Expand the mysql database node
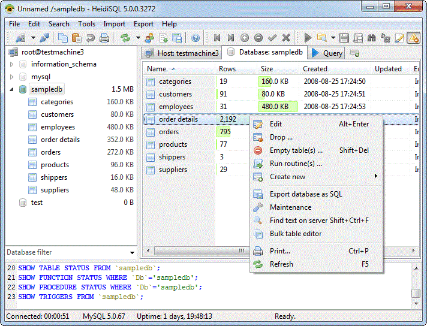 [12, 77]
